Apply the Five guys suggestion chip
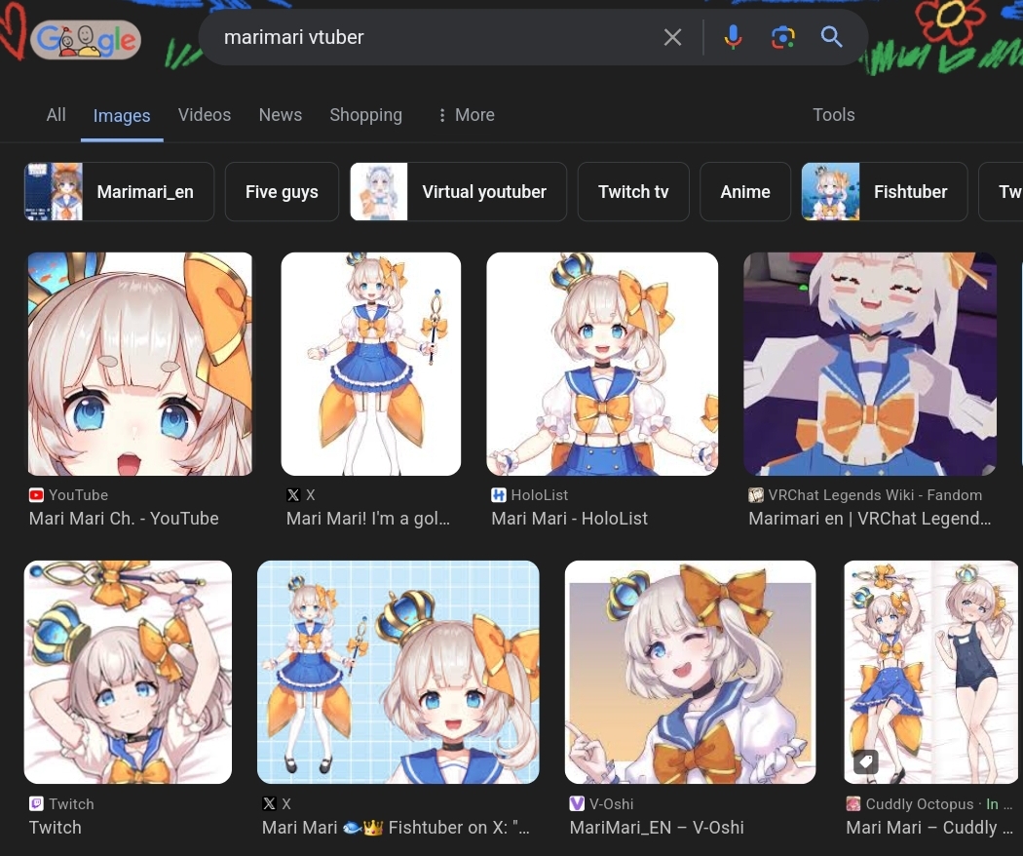1023x856 pixels. 282,192
